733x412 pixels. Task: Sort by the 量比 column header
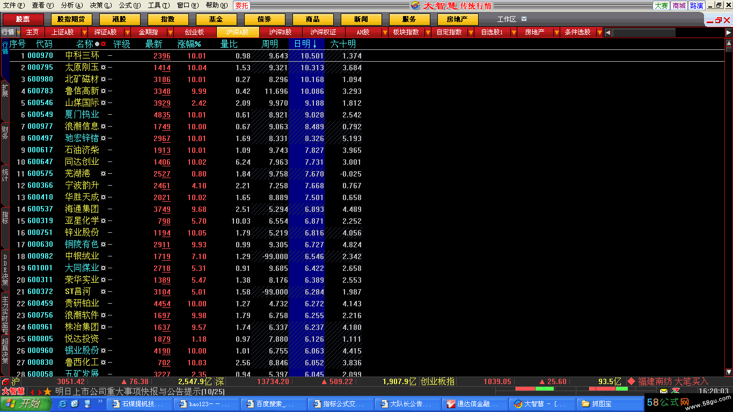click(x=229, y=44)
